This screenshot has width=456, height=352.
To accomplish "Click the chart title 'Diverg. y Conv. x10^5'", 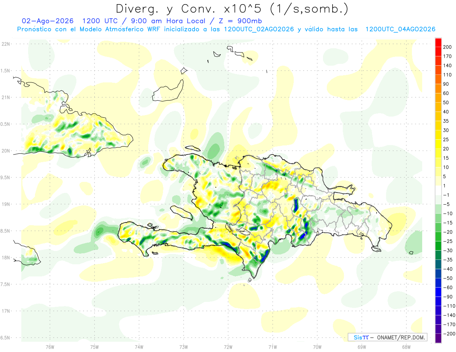I will pyautogui.click(x=191, y=8).
